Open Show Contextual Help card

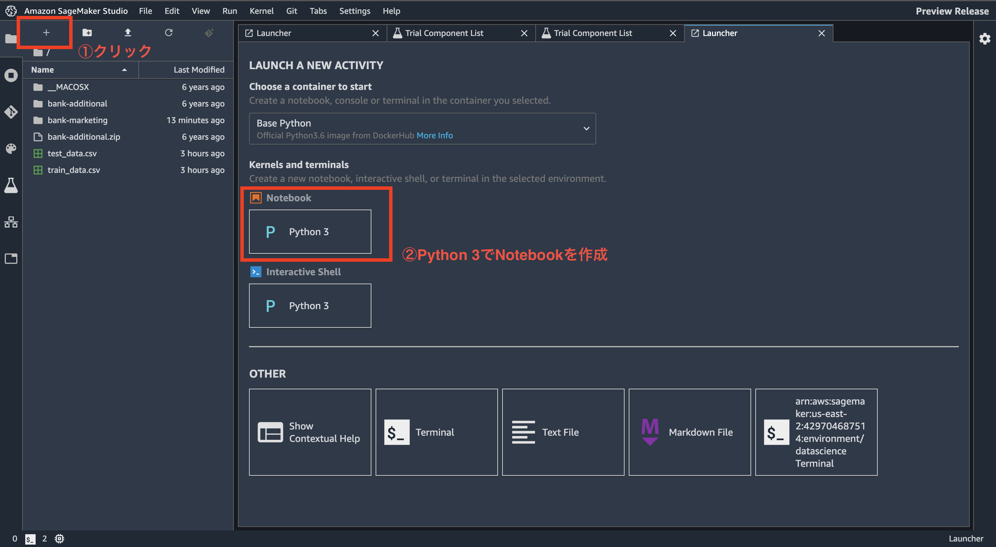click(310, 432)
